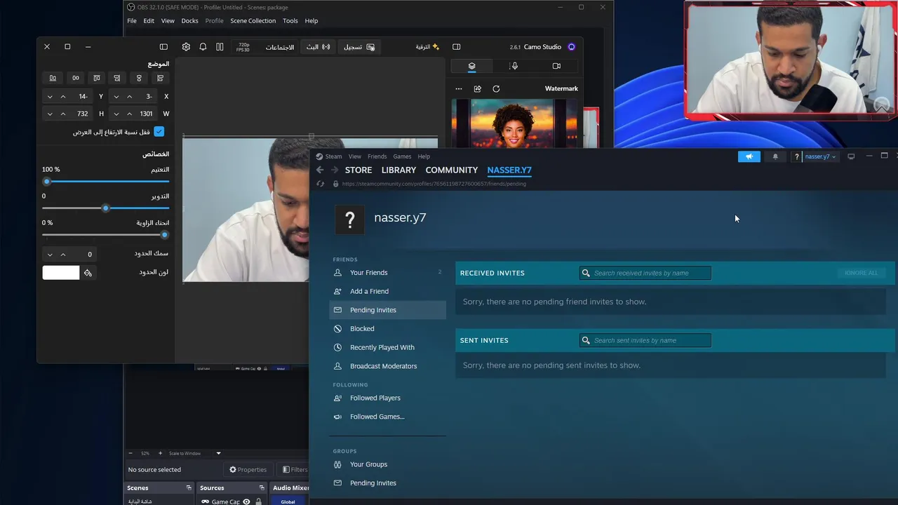The height and width of the screenshot is (505, 898).
Task: Switch to Camo camera tab
Action: [556, 66]
